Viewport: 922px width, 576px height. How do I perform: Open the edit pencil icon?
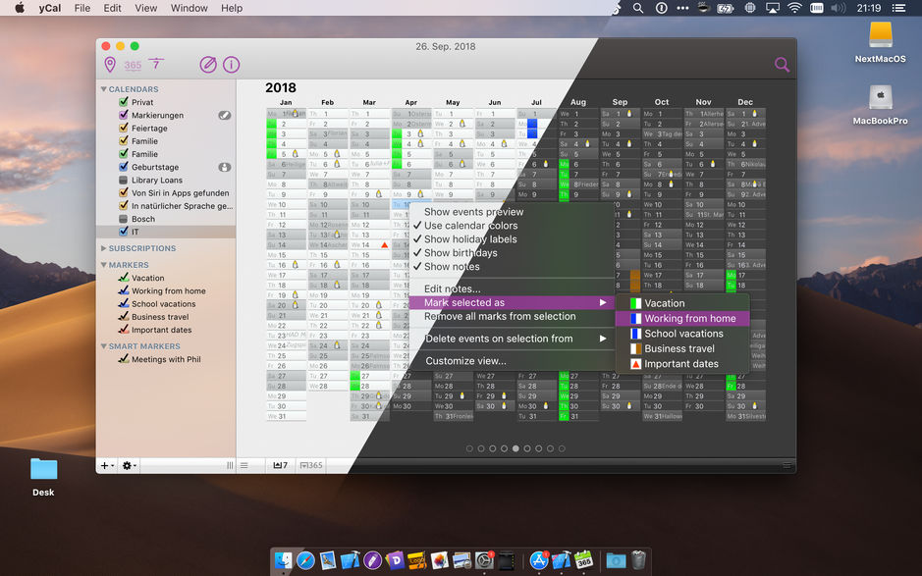tap(208, 63)
